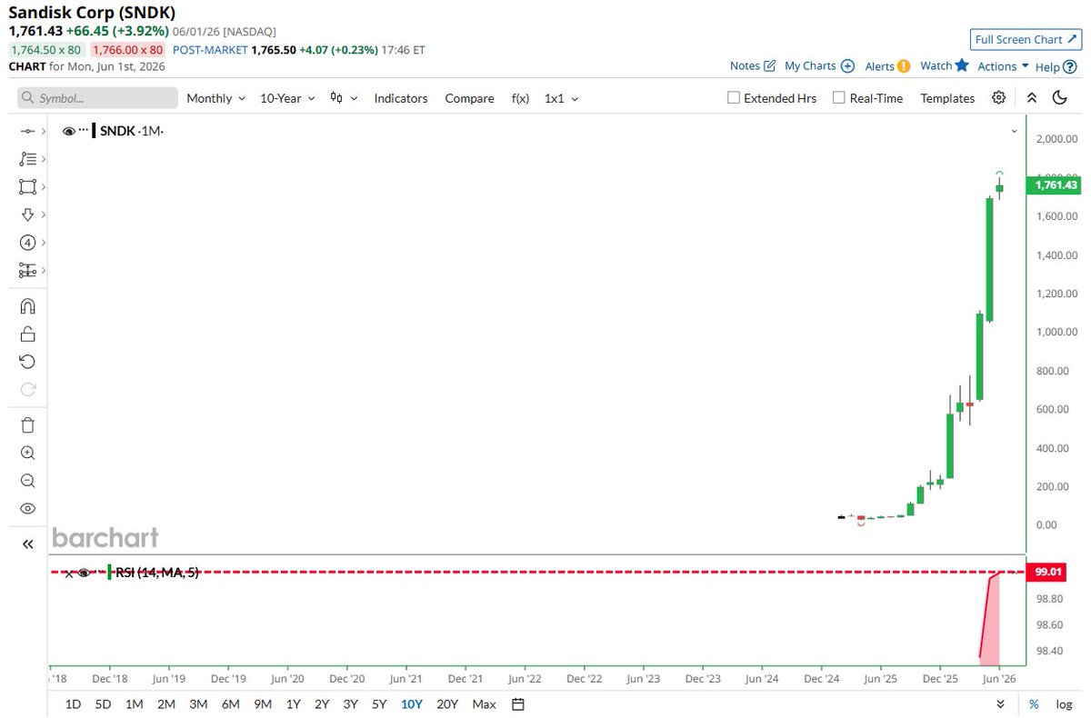Open the Fibonacci and list annotation tools
This screenshot has height=718, width=1091.
pyautogui.click(x=27, y=159)
